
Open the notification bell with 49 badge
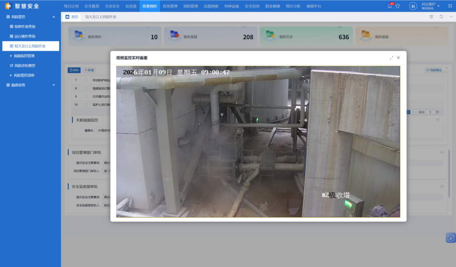tap(390, 6)
